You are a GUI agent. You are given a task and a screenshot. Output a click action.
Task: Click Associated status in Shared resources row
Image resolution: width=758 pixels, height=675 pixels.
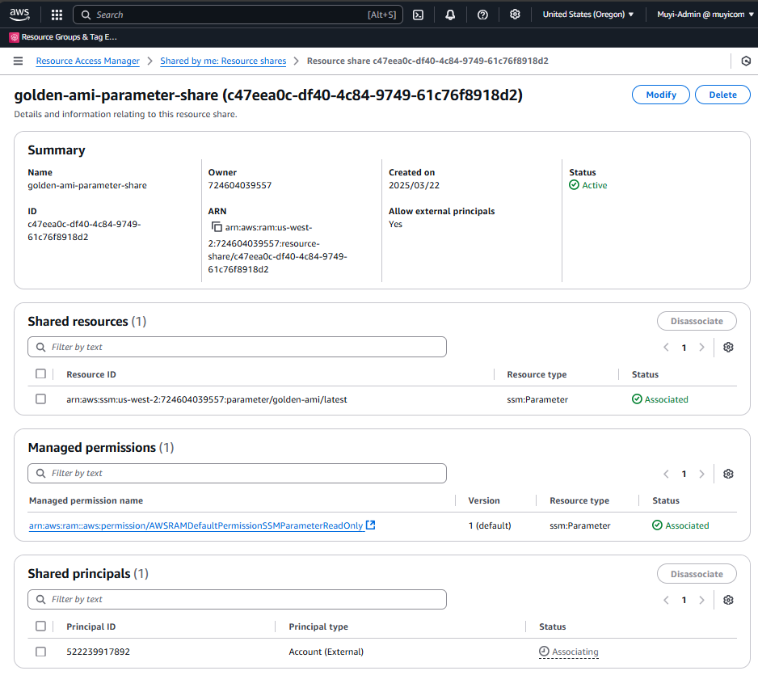point(660,399)
